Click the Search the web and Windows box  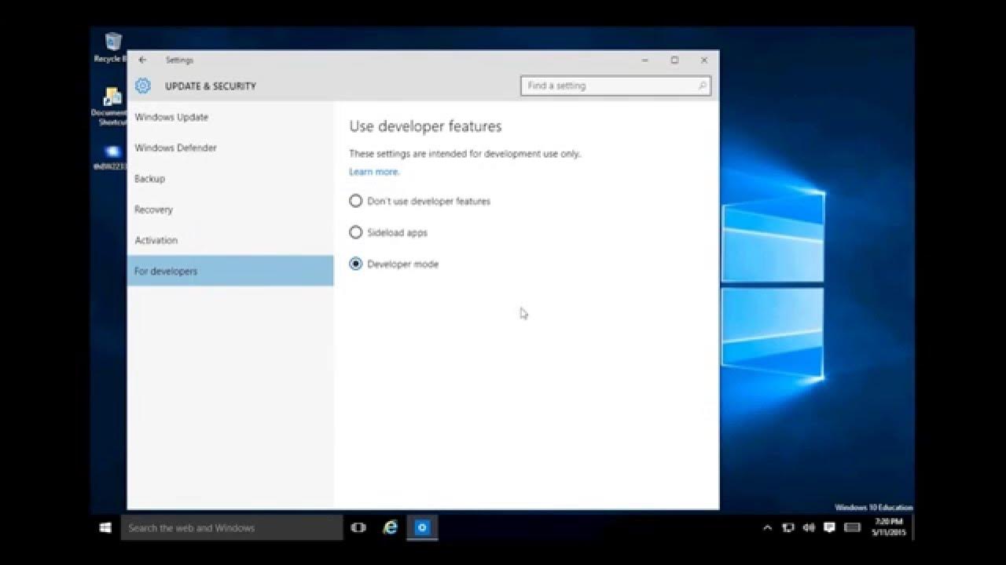232,528
